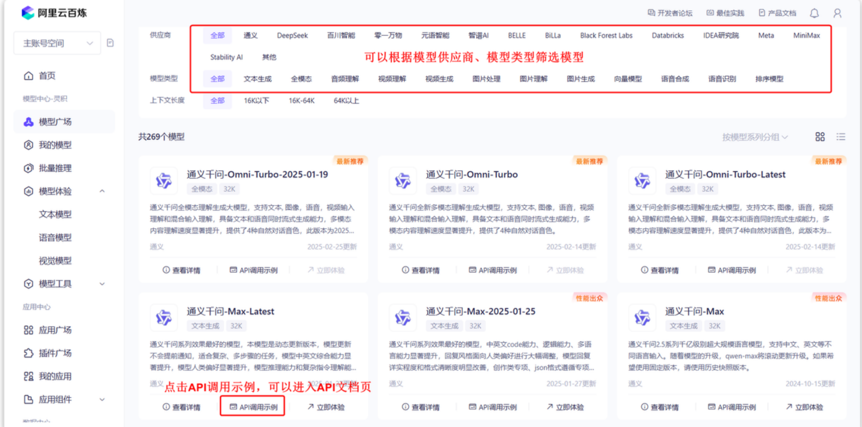This screenshot has width=862, height=427.
Task: Click API调用示例 for 通义千问-Omni-Turbo
Action: [x=493, y=270]
